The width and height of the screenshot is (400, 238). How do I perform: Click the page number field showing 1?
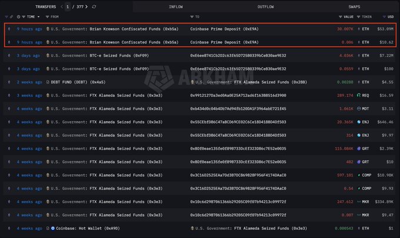point(68,6)
